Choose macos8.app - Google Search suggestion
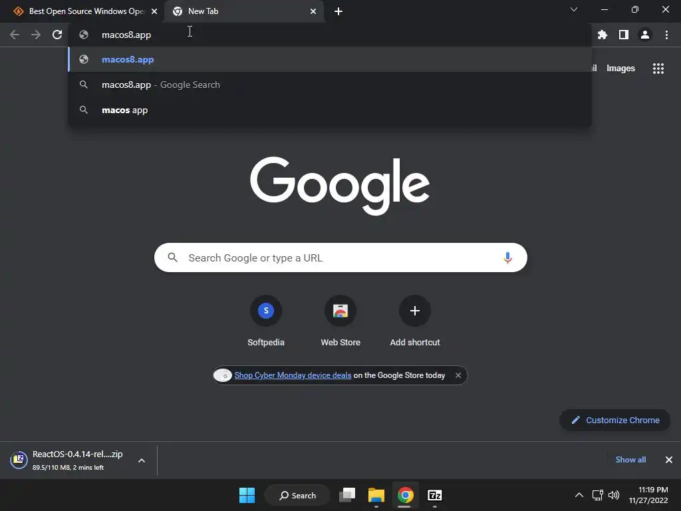The width and height of the screenshot is (681, 511). (330, 85)
